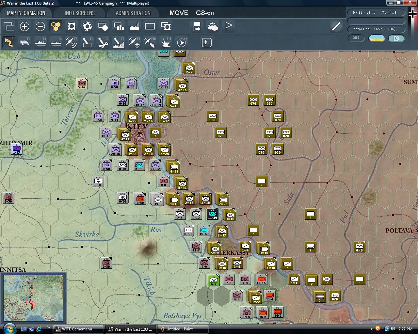The width and height of the screenshot is (418, 334).
Task: Select F1 move mode arrow icon
Action: point(9,42)
